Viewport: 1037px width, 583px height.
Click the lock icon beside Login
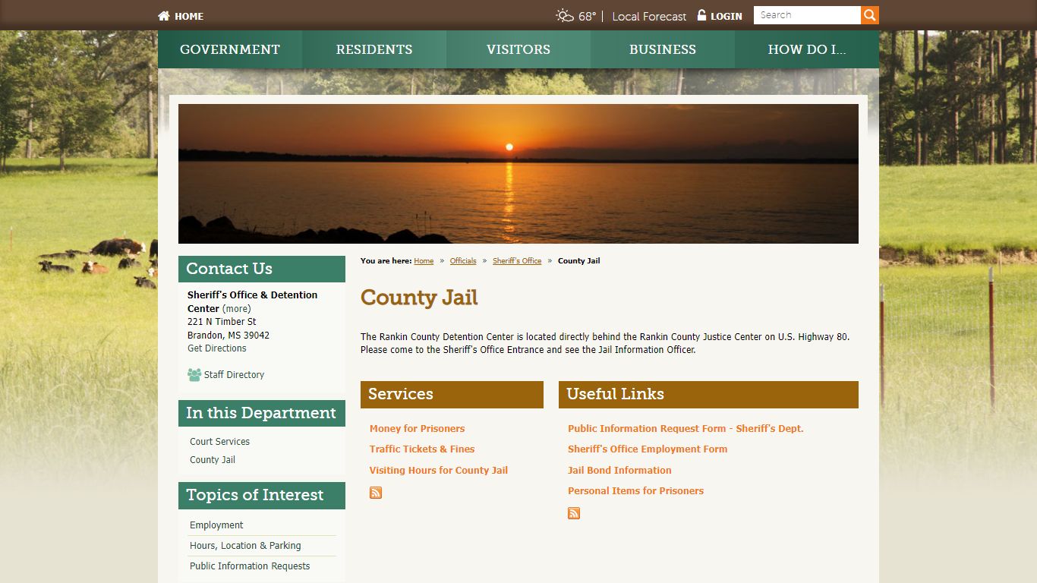point(701,15)
